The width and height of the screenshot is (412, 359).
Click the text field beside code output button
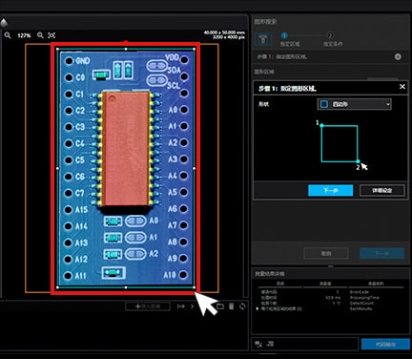point(305,344)
